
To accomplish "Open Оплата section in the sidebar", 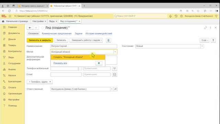I will pyautogui.click(x=12, y=87).
